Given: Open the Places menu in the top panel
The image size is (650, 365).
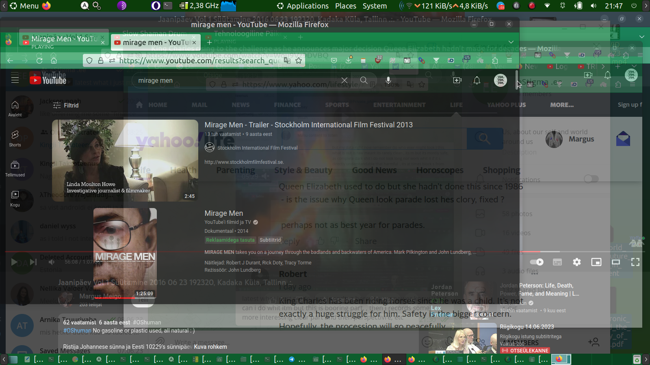Looking at the screenshot, I should click(x=346, y=6).
